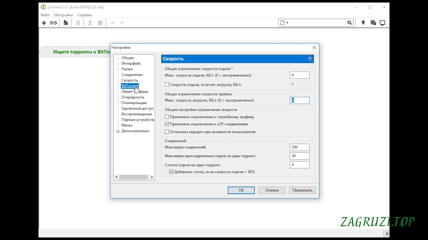Select Скорость in settings tree

129,80
